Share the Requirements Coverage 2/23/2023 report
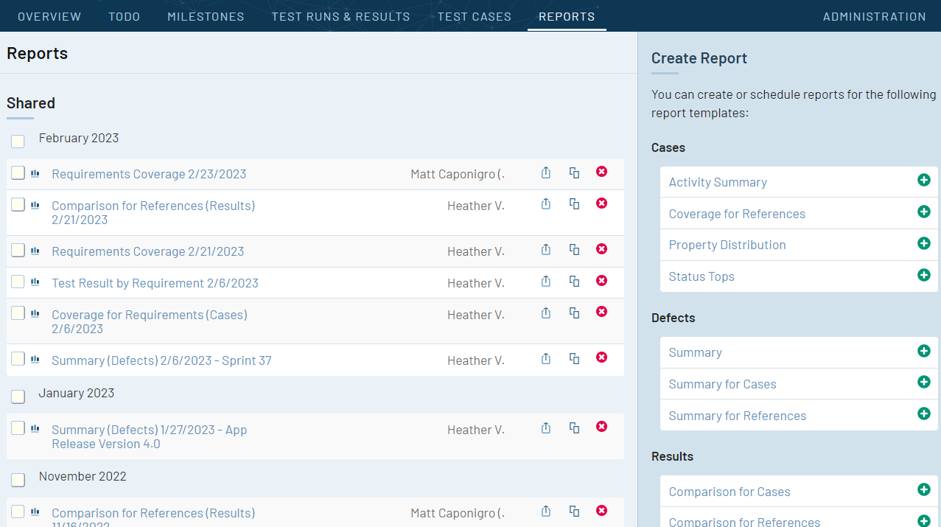 [546, 172]
